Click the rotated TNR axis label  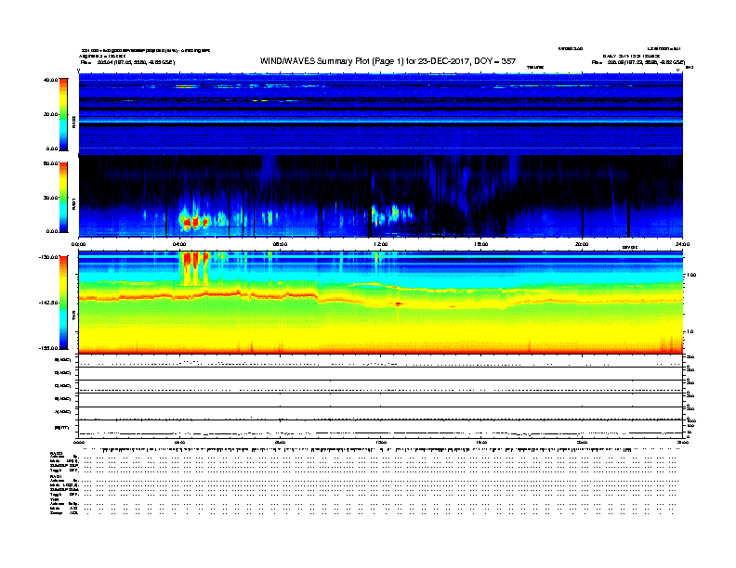pyautogui.click(x=73, y=315)
